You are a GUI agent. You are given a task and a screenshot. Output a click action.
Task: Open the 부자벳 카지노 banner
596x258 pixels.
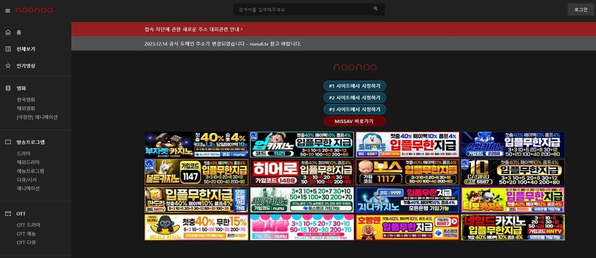coord(196,145)
